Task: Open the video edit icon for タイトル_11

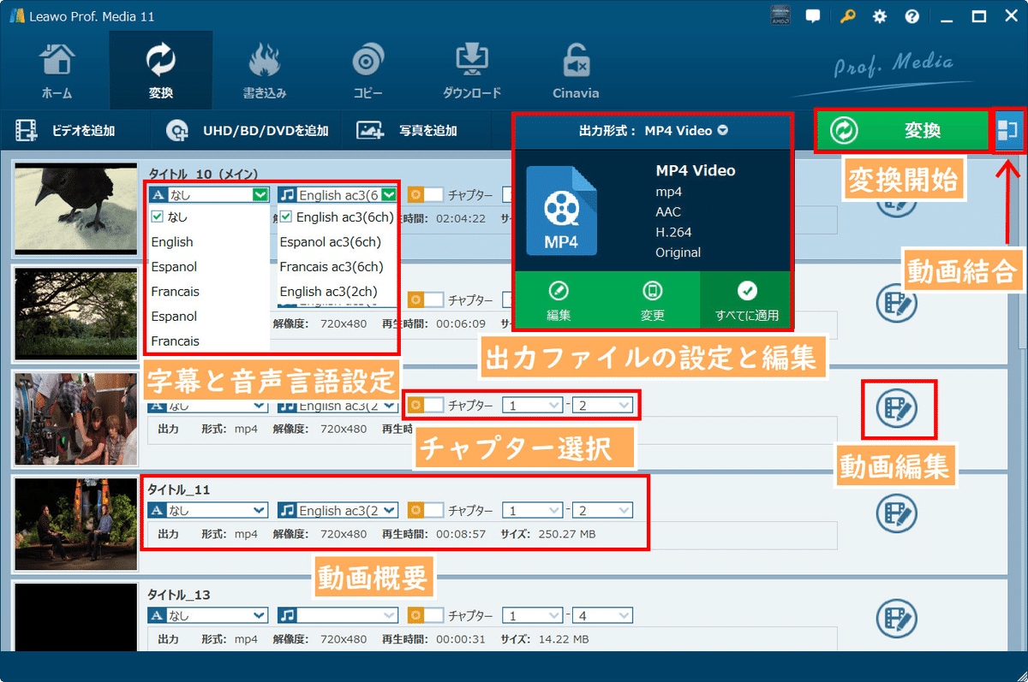Action: 897,513
